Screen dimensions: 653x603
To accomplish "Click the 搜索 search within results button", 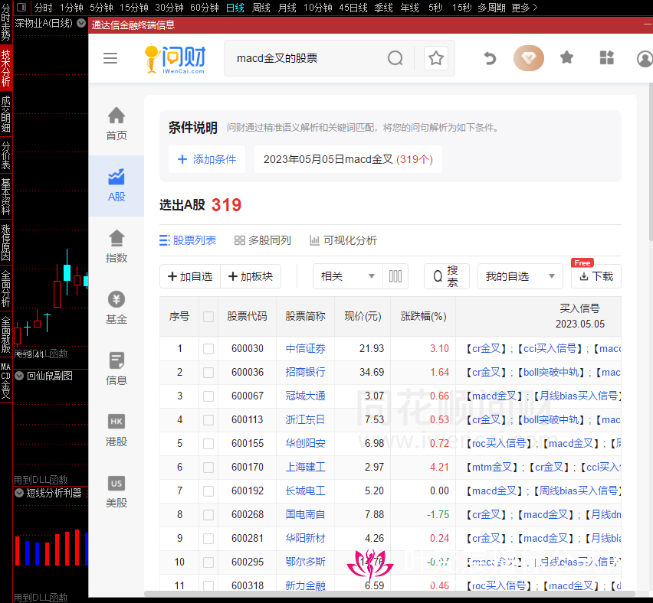I will [446, 276].
